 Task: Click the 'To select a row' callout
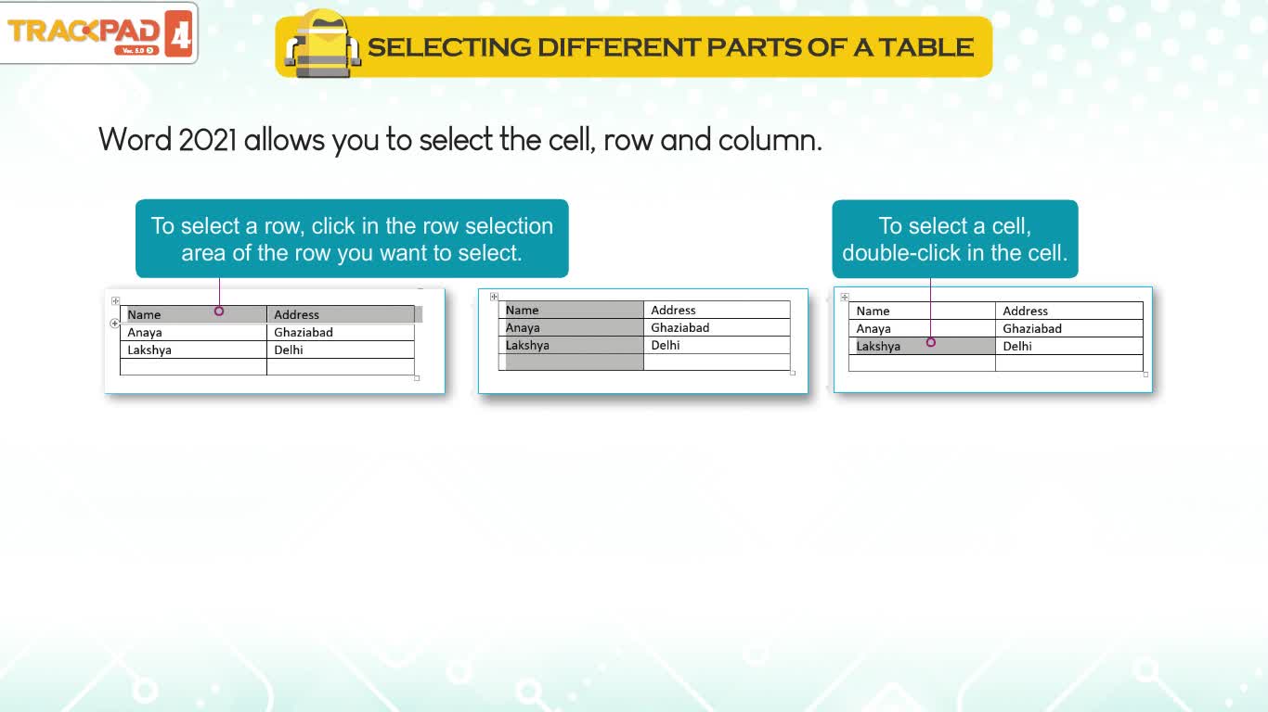(352, 239)
